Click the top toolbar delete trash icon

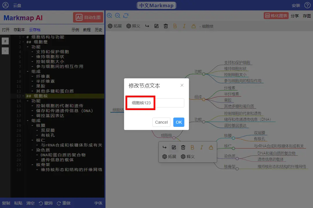coord(166,26)
